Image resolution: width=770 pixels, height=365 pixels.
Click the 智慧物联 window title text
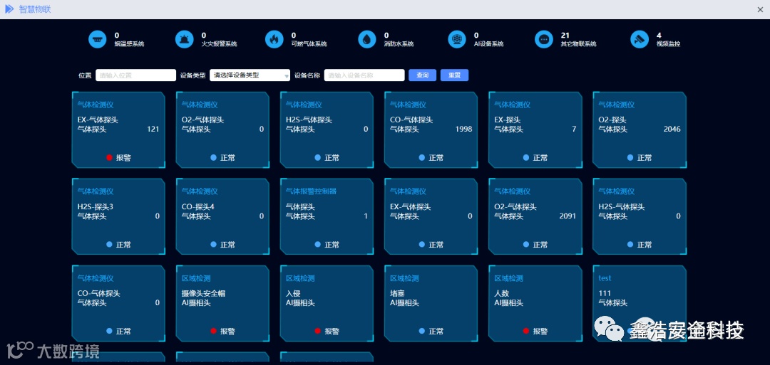click(x=35, y=9)
